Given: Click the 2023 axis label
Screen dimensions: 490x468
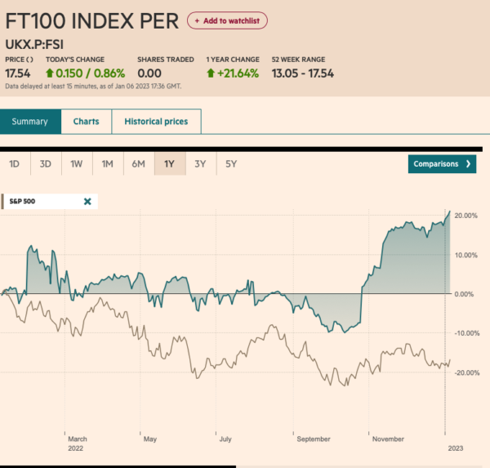Looking at the screenshot, I should tap(456, 448).
